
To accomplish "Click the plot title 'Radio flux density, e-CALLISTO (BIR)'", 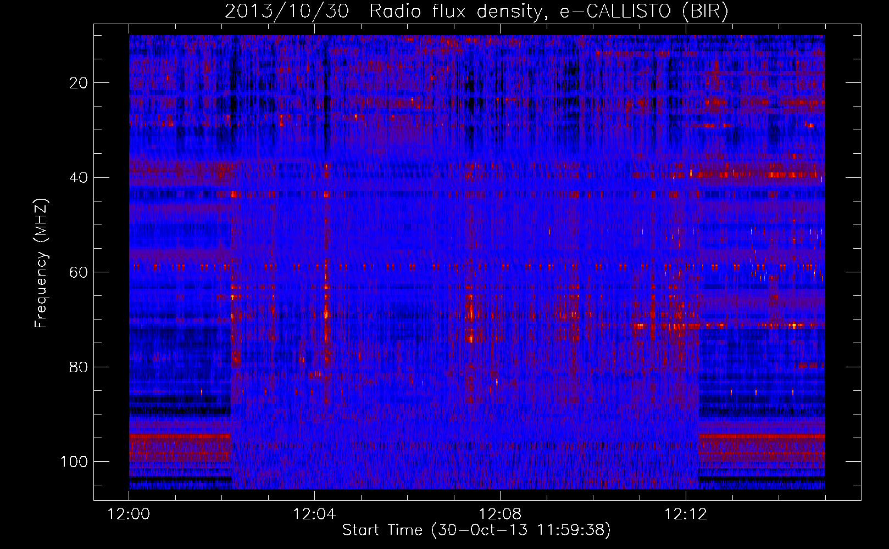I will [549, 12].
